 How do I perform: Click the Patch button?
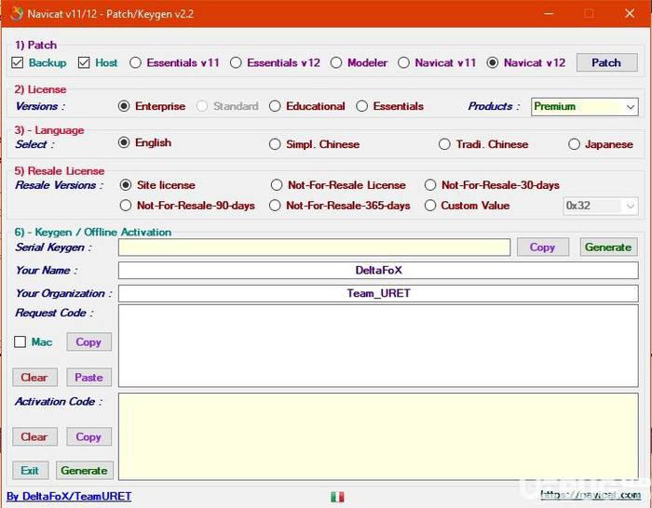(x=606, y=62)
